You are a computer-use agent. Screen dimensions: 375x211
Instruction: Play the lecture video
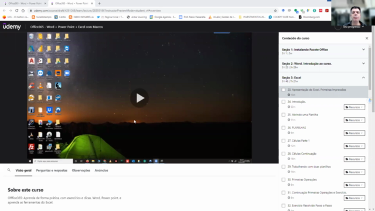[x=139, y=98]
